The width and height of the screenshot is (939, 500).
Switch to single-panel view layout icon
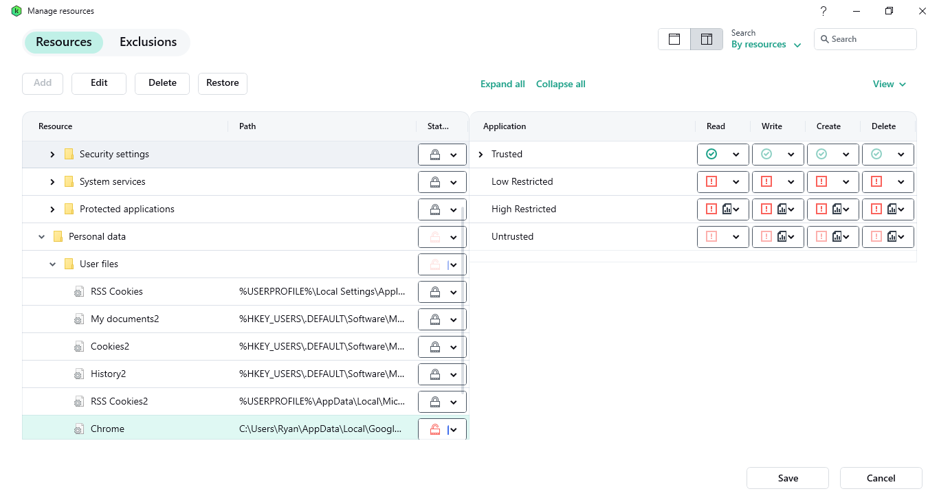coord(674,39)
